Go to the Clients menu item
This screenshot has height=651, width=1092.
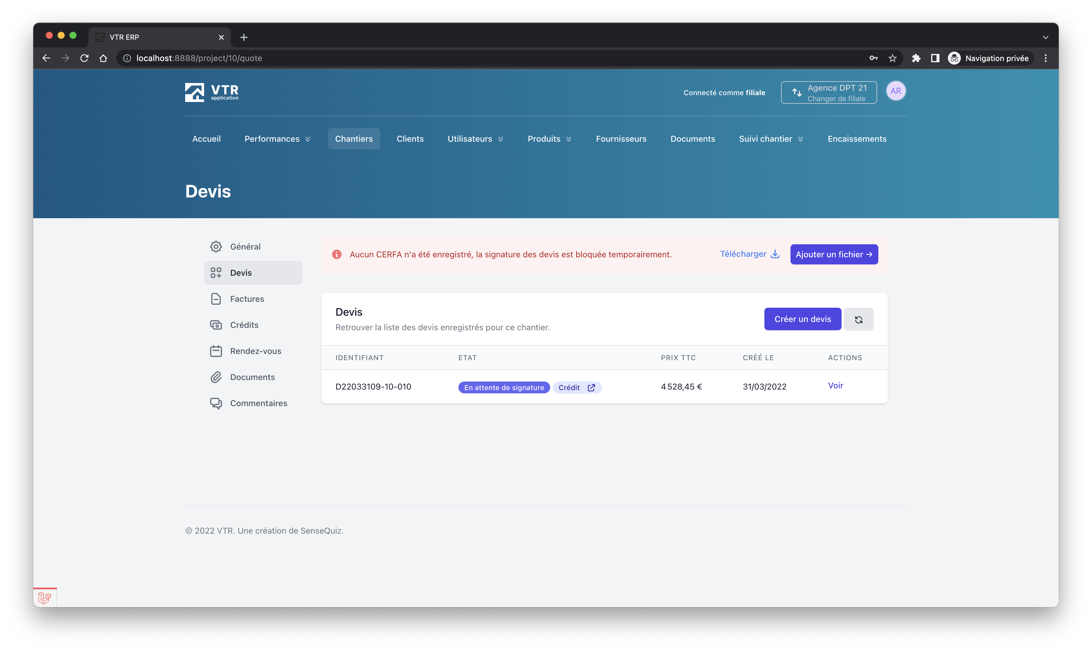point(410,139)
